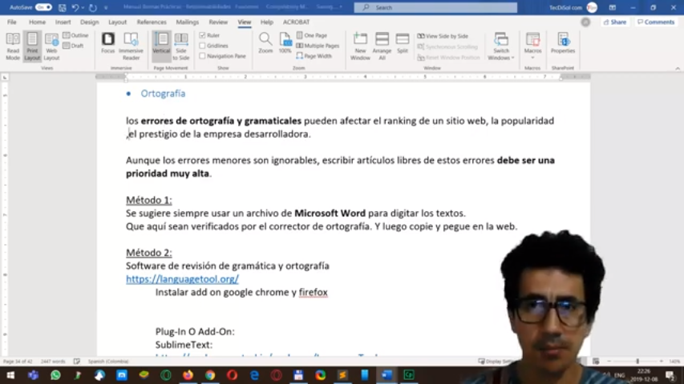The height and width of the screenshot is (384, 684).
Task: Open the Review tab
Action: [218, 22]
